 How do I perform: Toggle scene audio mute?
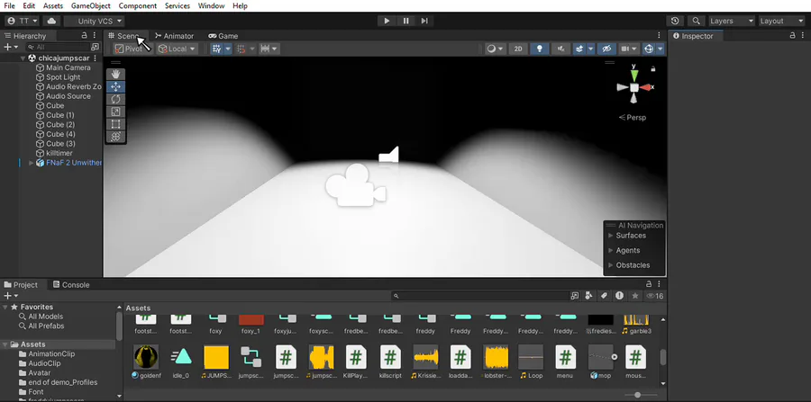click(560, 49)
